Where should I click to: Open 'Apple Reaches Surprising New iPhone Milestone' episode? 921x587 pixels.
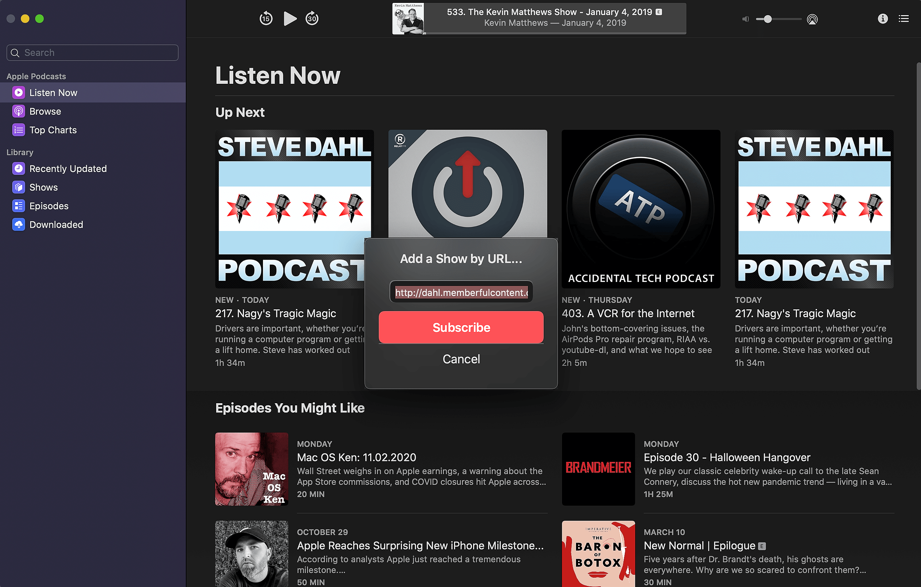[x=420, y=546]
